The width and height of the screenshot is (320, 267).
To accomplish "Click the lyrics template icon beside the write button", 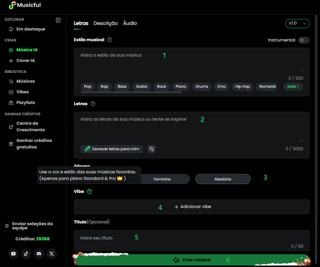I will 151,149.
